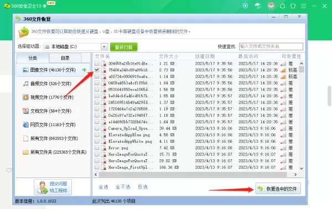The height and width of the screenshot is (209, 332).
Task: Click the video play category icon
Action: (x=25, y=97)
